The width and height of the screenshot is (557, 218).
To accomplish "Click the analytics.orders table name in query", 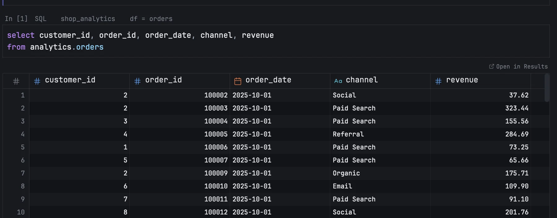I will 67,47.
